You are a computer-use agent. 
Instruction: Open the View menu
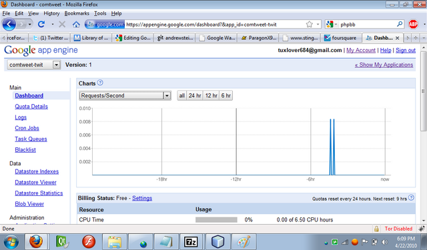tap(33, 13)
